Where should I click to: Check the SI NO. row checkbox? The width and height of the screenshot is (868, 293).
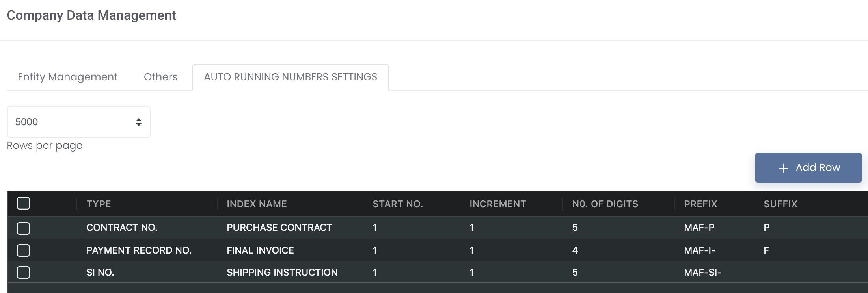coord(23,273)
